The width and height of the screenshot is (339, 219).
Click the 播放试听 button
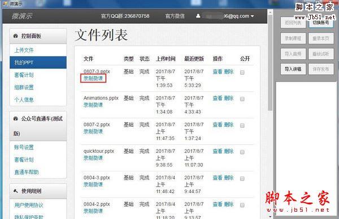point(321,54)
